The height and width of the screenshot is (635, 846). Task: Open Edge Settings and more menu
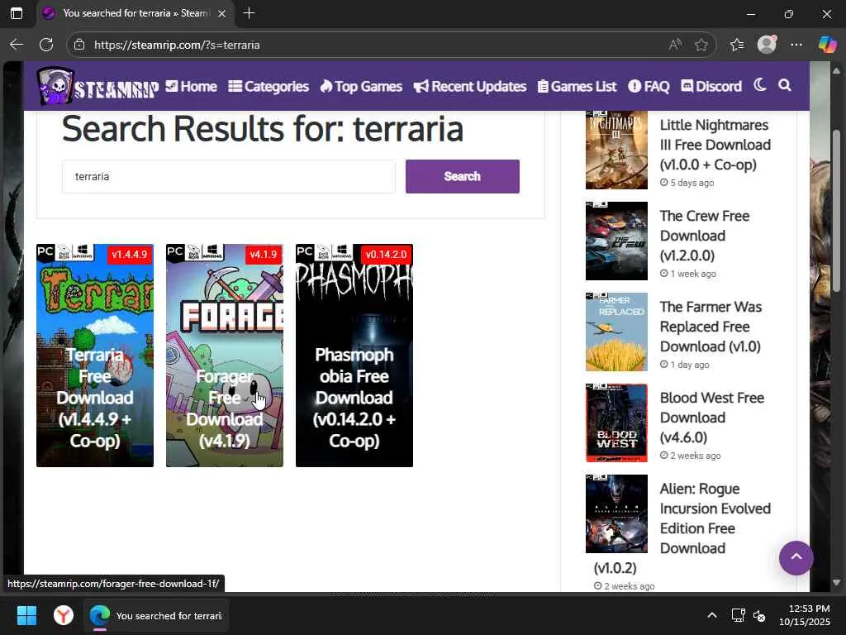796,45
